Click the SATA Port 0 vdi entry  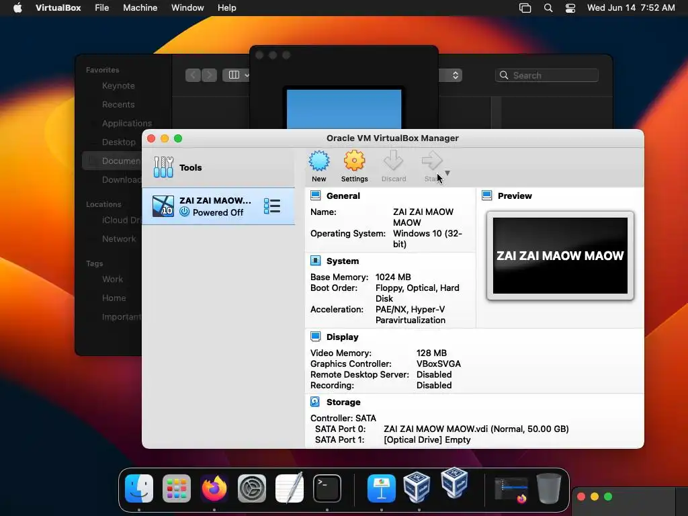point(476,429)
